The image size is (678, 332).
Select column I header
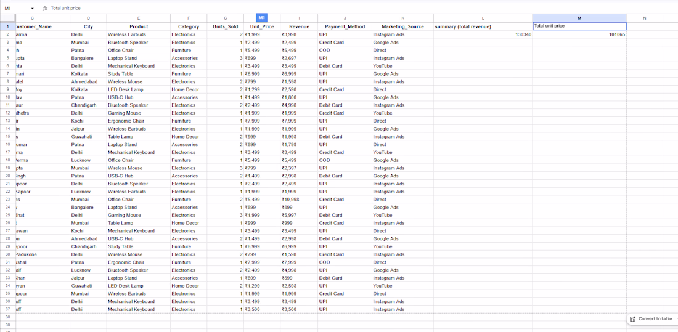(299, 18)
